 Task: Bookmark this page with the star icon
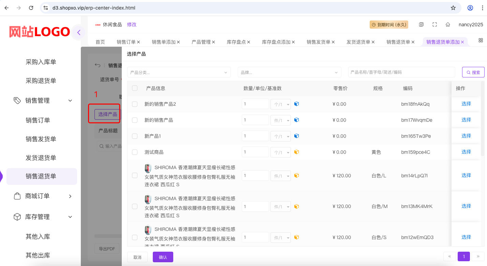[x=453, y=8]
